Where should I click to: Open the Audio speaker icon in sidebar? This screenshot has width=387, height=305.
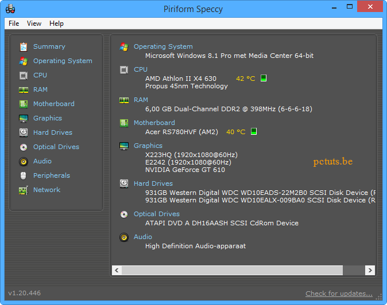tap(24, 161)
